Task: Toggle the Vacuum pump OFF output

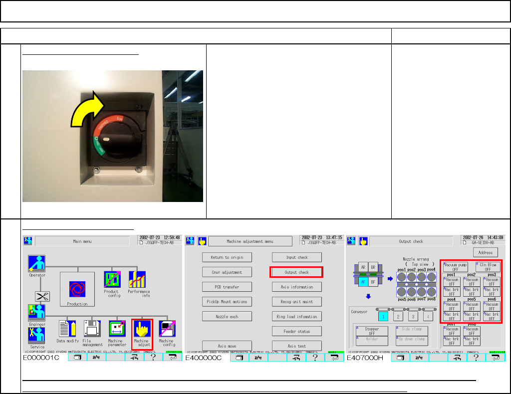Action: coord(455,267)
